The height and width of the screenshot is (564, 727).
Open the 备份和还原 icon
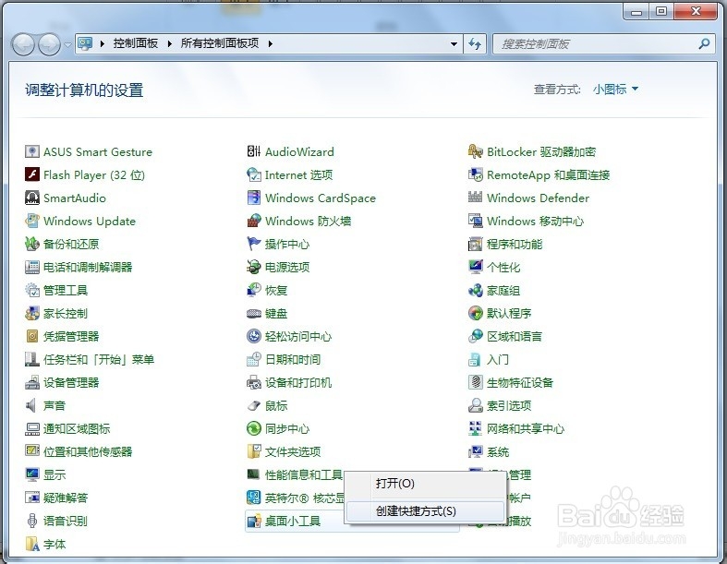32,244
